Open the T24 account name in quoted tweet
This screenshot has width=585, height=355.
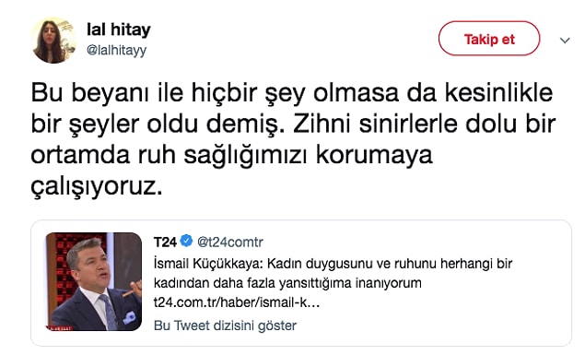[165, 242]
